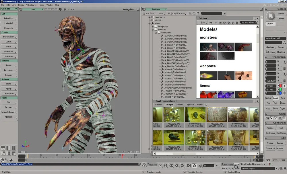Click the Netview back arrow
287x174 pixels.
pos(211,23)
